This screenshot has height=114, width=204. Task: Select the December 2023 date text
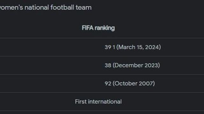point(136,65)
